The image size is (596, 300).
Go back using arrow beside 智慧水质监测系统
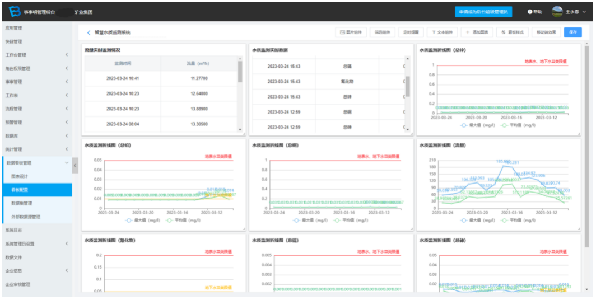pyautogui.click(x=89, y=32)
